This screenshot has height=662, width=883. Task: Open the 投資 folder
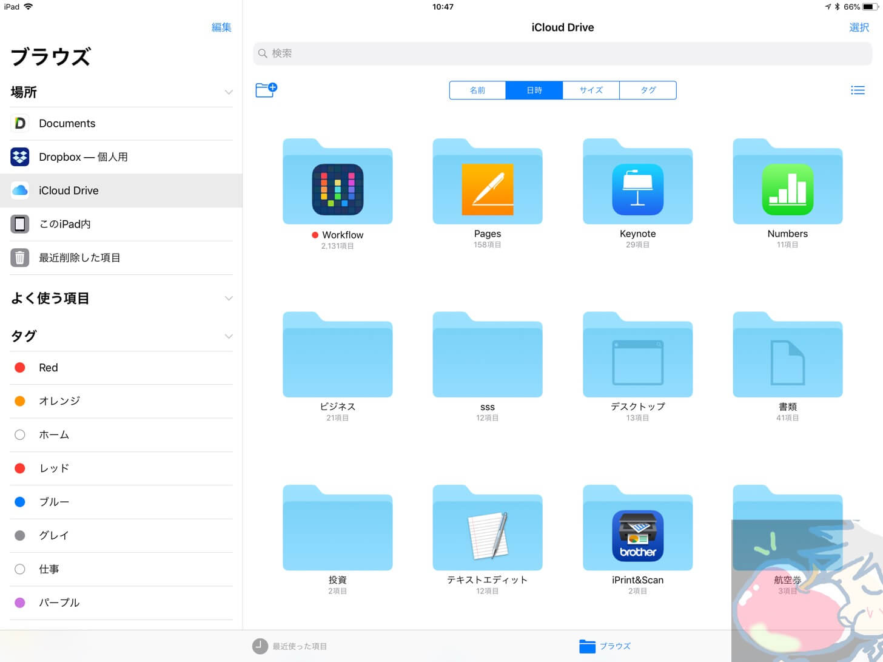pos(337,528)
